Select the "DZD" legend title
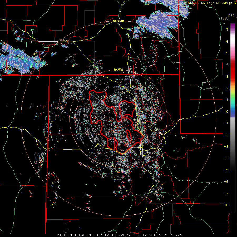237x237 pixels. 231,16
